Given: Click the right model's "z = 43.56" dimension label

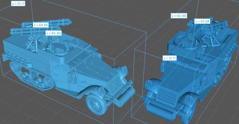Looking at the screenshot, I should pos(202,21).
